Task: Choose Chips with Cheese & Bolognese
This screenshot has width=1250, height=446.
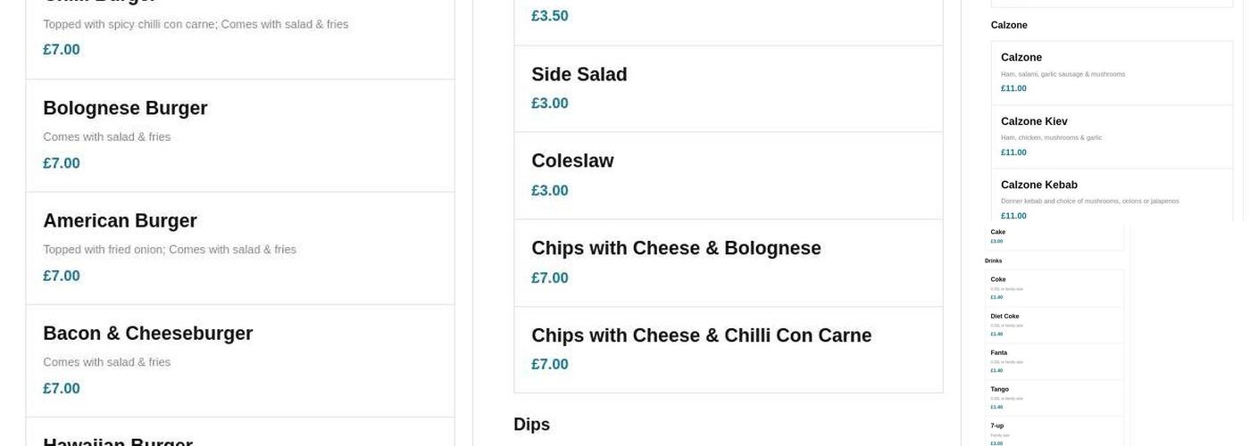Action: click(x=676, y=249)
